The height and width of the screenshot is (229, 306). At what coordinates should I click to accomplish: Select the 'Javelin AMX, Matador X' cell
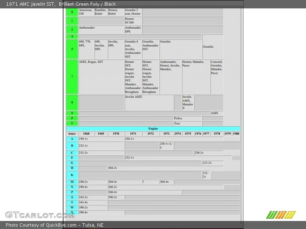coord(188,103)
